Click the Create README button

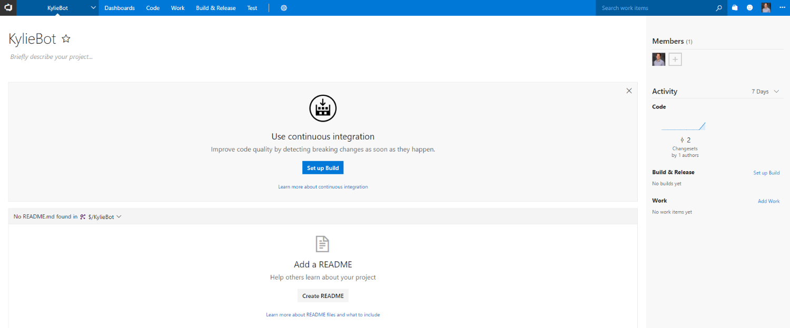point(323,296)
